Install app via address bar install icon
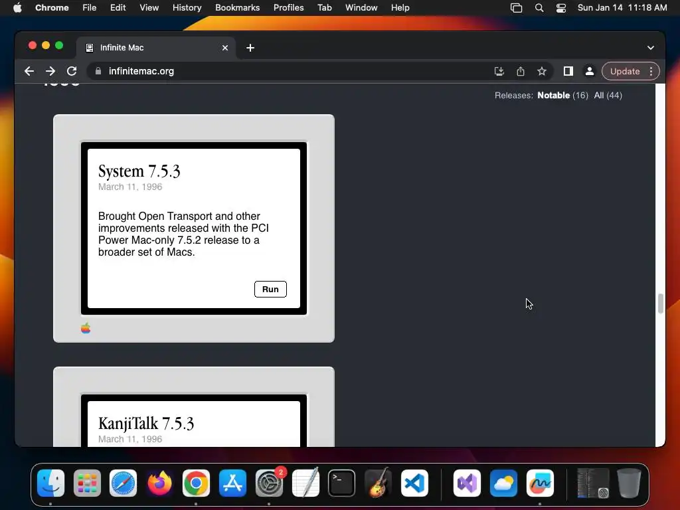The width and height of the screenshot is (680, 510). click(x=499, y=71)
